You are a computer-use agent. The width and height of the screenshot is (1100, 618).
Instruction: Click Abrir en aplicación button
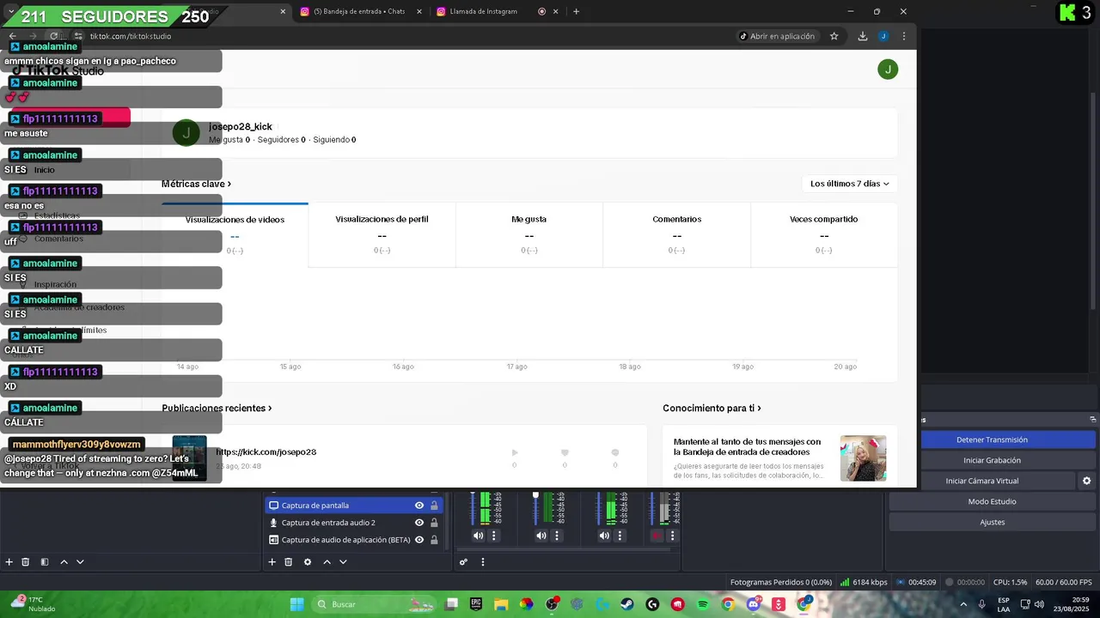tap(777, 36)
